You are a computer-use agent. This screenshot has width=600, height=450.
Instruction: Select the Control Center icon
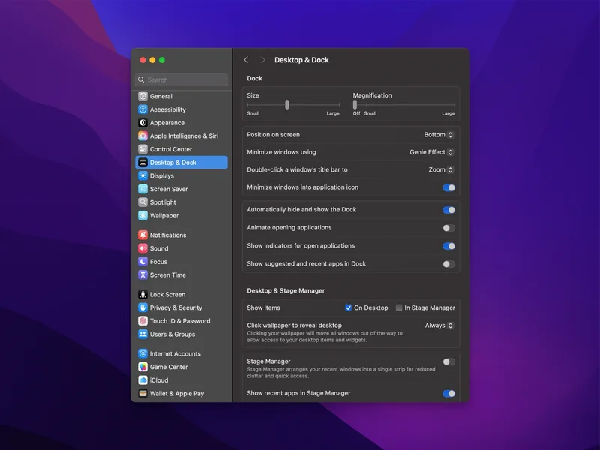[x=142, y=149]
